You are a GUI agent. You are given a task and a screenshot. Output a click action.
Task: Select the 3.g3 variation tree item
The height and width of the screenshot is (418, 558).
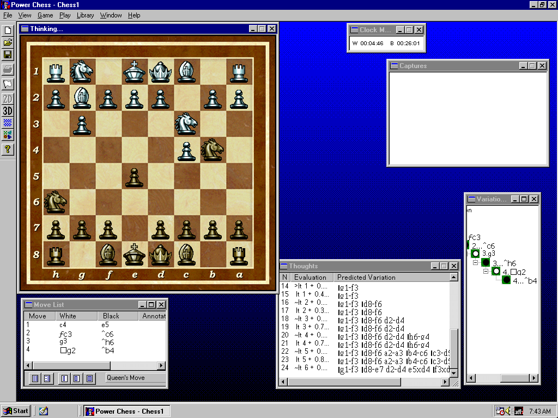click(489, 254)
